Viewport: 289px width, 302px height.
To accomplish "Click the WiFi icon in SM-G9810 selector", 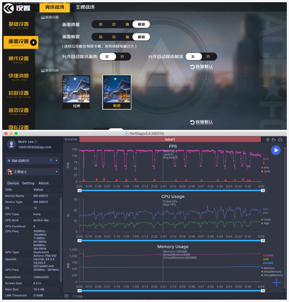I will (x=51, y=161).
